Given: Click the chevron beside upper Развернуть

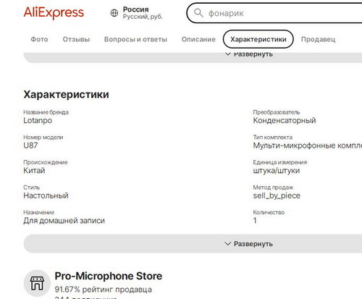Looking at the screenshot, I should click(x=227, y=54).
